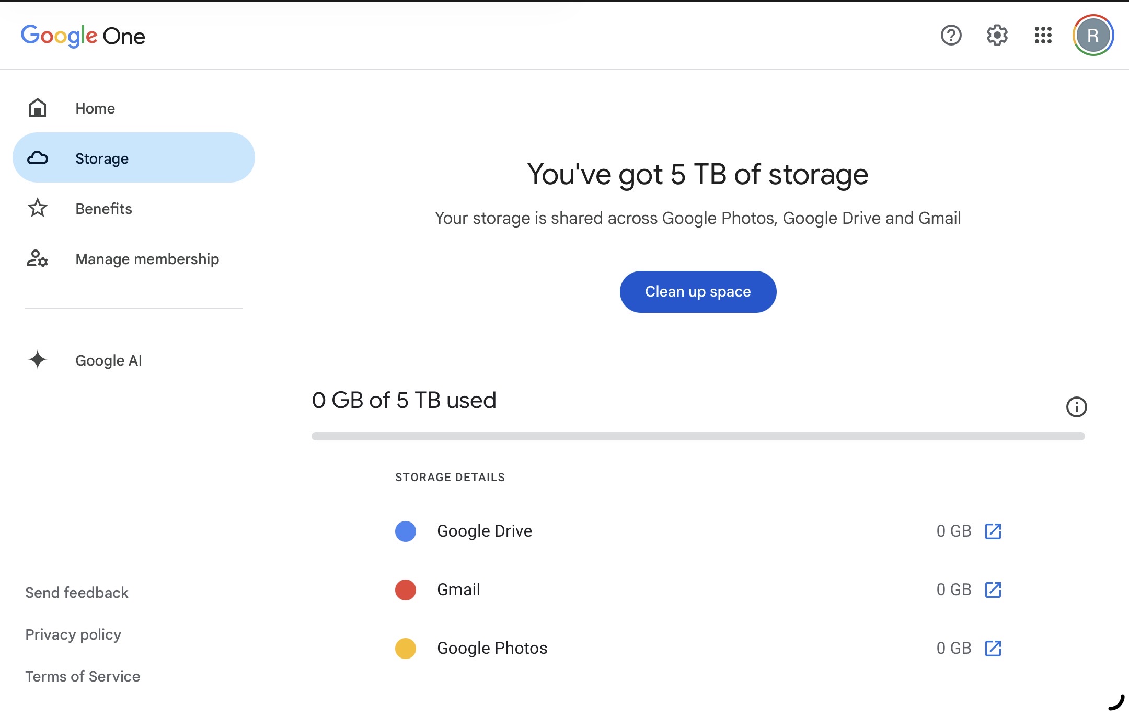Open the Privacy policy link
Viewport: 1129px width, 715px height.
tap(73, 634)
